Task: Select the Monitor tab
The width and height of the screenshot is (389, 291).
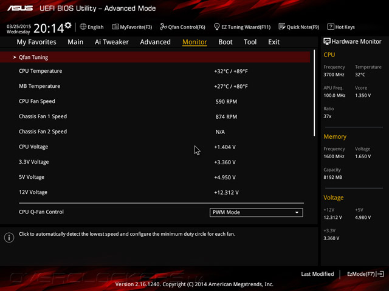Action: tap(194, 42)
